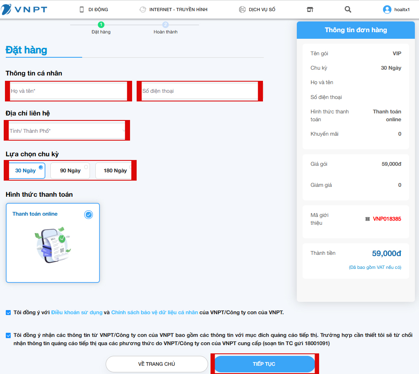Click the mobile phone icon beside DI ĐỘNG
Image resolution: width=419 pixels, height=374 pixels.
point(82,9)
